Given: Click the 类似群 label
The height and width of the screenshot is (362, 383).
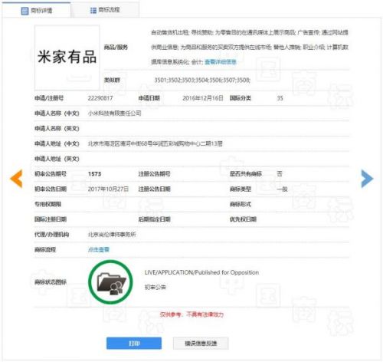Looking at the screenshot, I should (x=112, y=81).
